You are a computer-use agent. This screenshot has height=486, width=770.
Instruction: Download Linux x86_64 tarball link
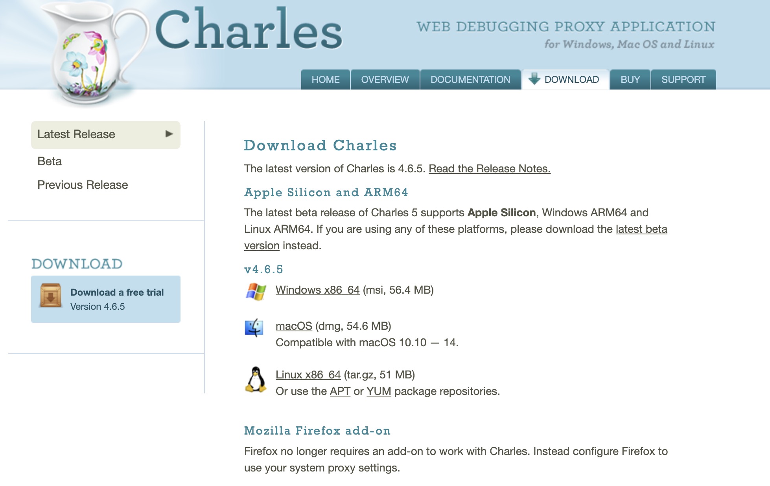(308, 375)
